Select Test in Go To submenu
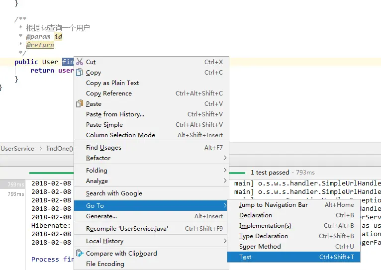Viewport: 381px width, 270px height. 293,257
